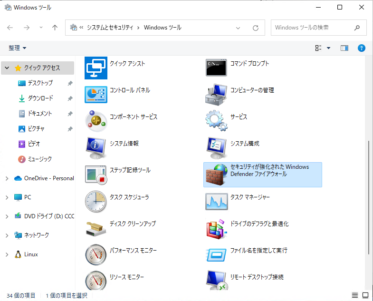Click the タスク マネージャー label text

[x=250, y=197]
